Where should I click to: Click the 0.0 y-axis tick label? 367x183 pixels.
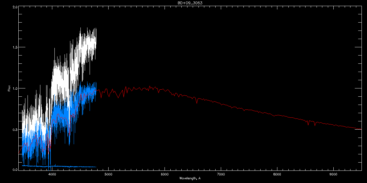[x=15, y=170]
